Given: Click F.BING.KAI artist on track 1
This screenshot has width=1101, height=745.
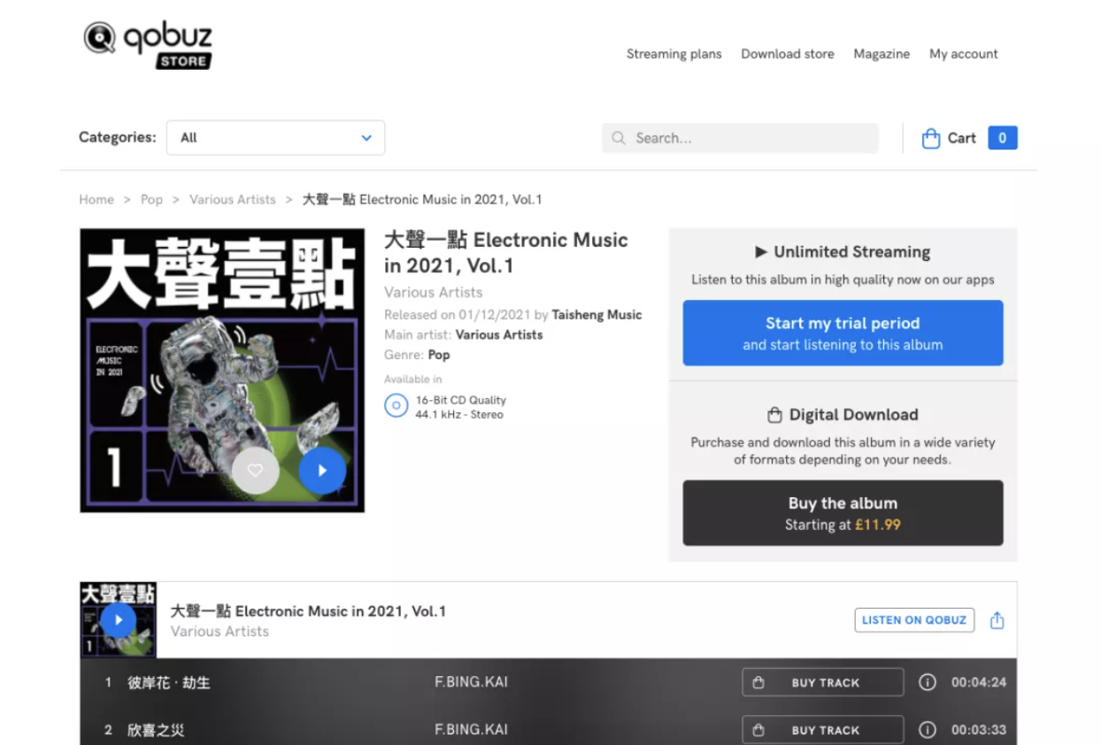Looking at the screenshot, I should pos(471,683).
